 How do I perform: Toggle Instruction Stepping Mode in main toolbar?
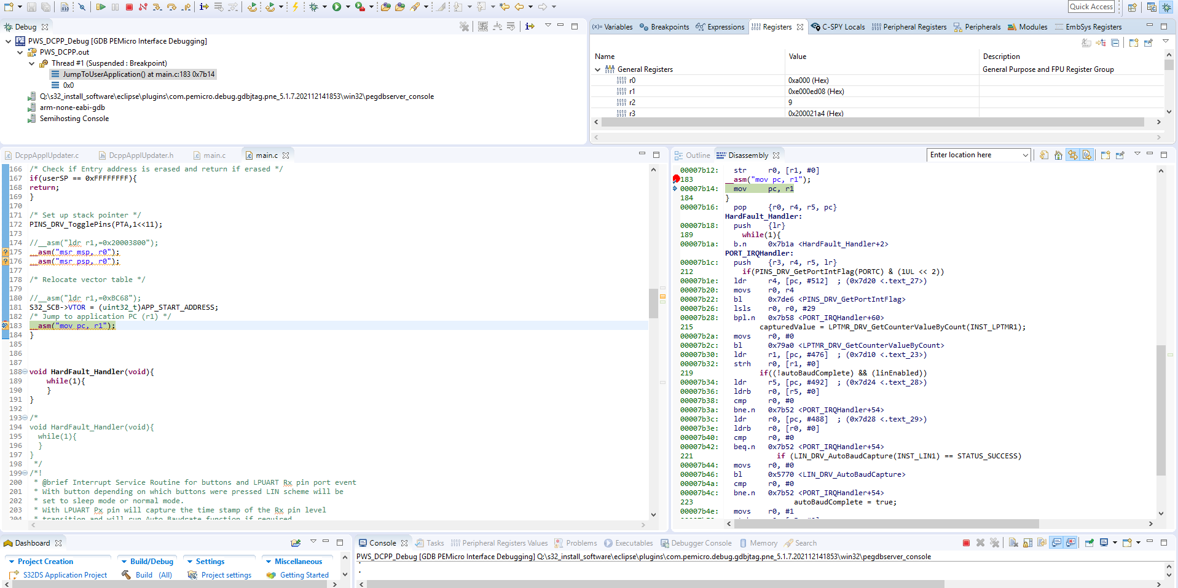pos(204,7)
